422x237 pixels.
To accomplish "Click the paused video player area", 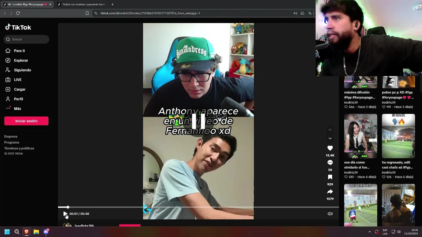I will click(198, 121).
